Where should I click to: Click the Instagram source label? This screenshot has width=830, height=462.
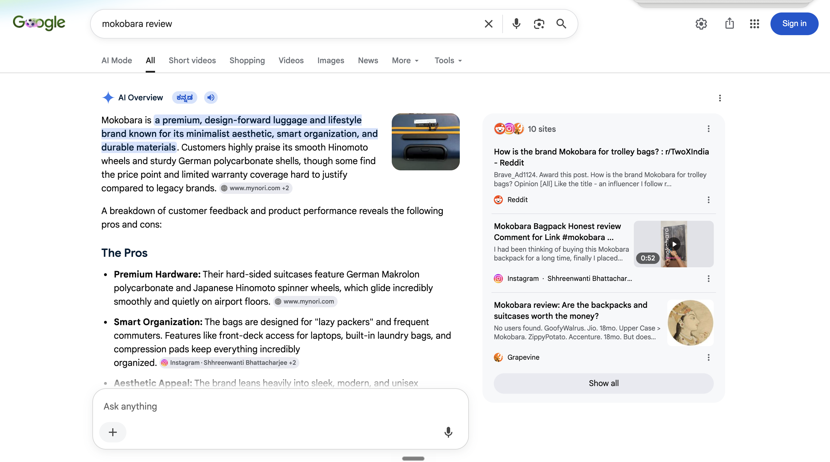tap(523, 278)
